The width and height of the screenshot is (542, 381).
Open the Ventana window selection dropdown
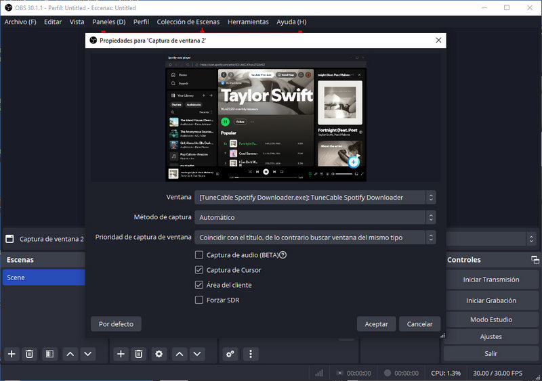tap(315, 197)
